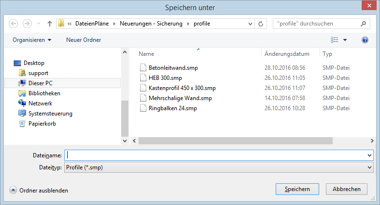The width and height of the screenshot is (380, 205).
Task: Switch the view layout icon
Action: tap(335, 40)
